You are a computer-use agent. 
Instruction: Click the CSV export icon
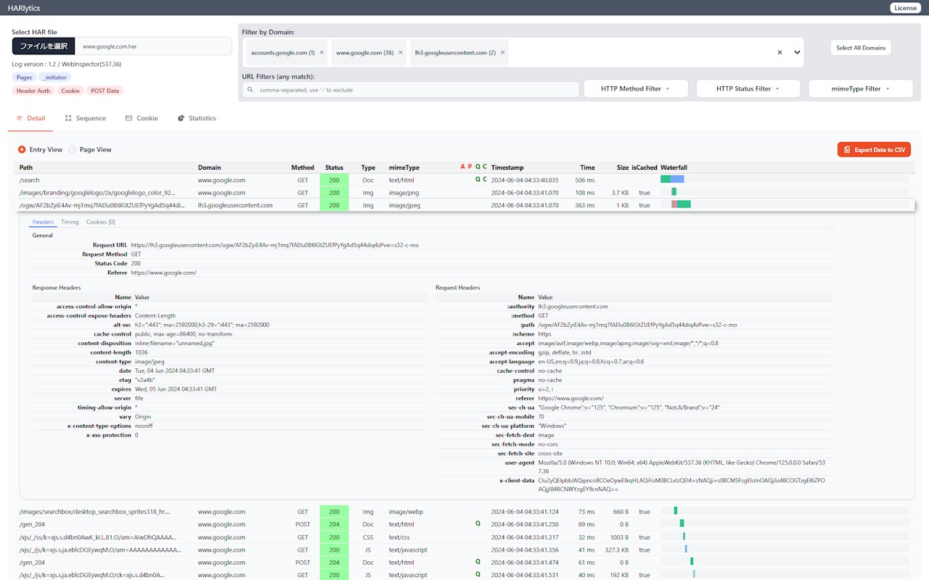(x=847, y=150)
